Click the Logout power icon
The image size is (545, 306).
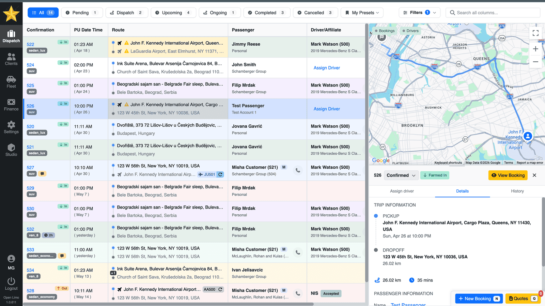11,281
